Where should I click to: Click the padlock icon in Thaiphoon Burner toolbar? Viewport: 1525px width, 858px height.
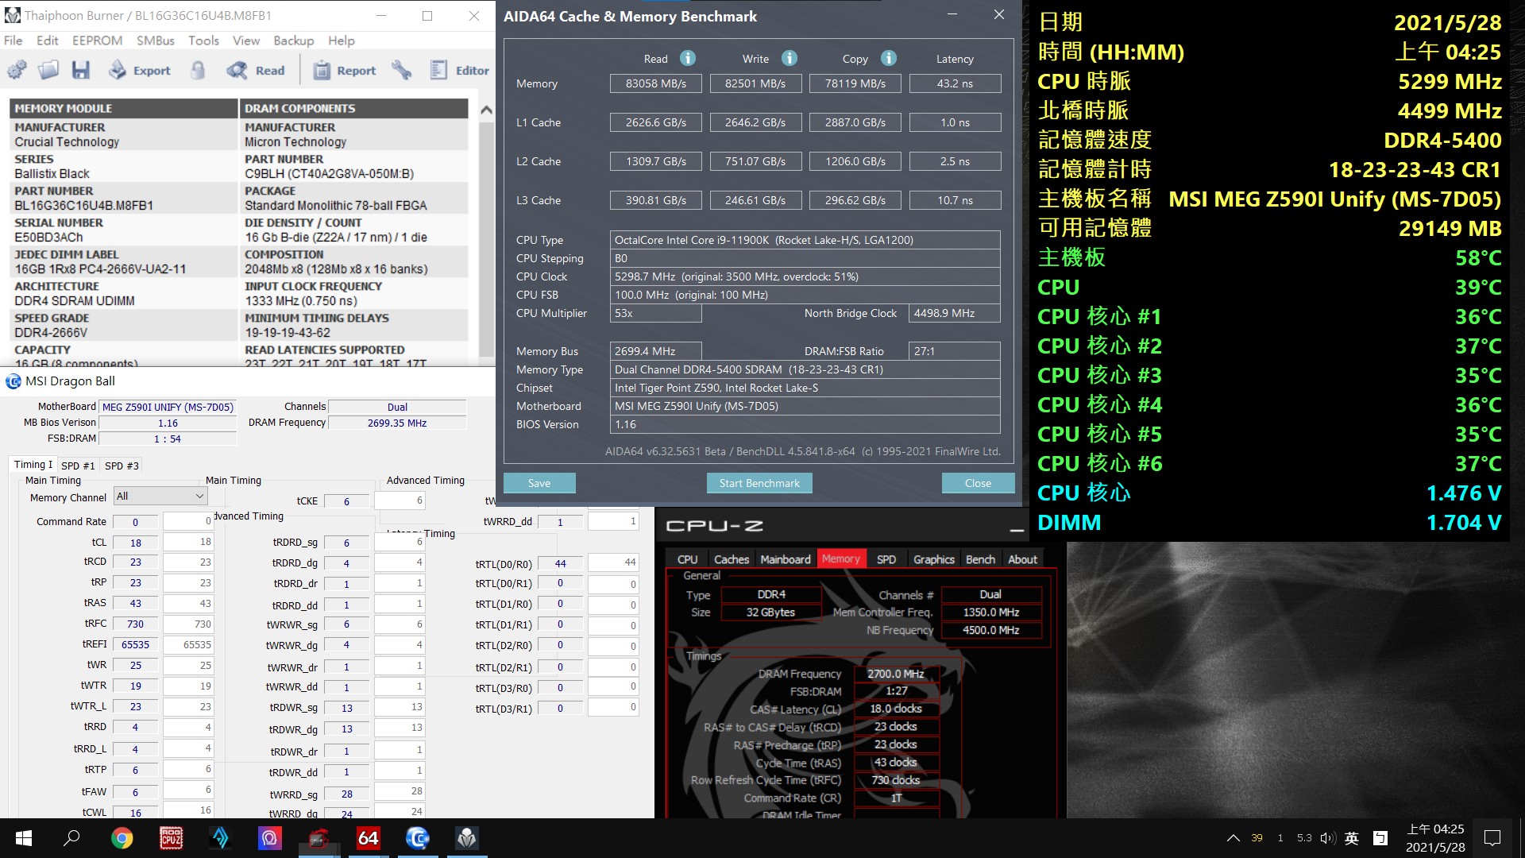pos(198,70)
